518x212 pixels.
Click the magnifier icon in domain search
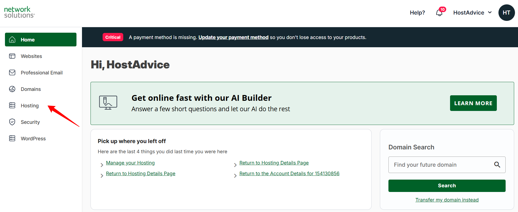pyautogui.click(x=497, y=164)
